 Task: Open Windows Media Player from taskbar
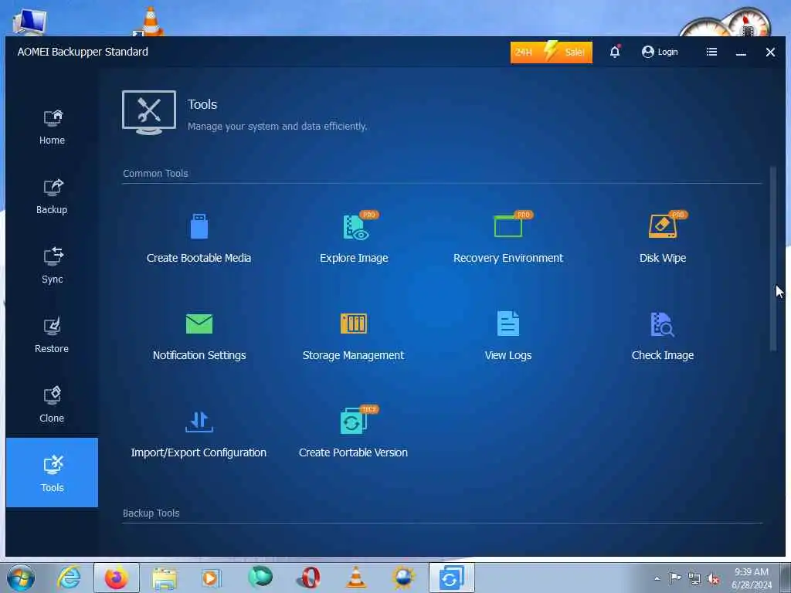(x=212, y=578)
